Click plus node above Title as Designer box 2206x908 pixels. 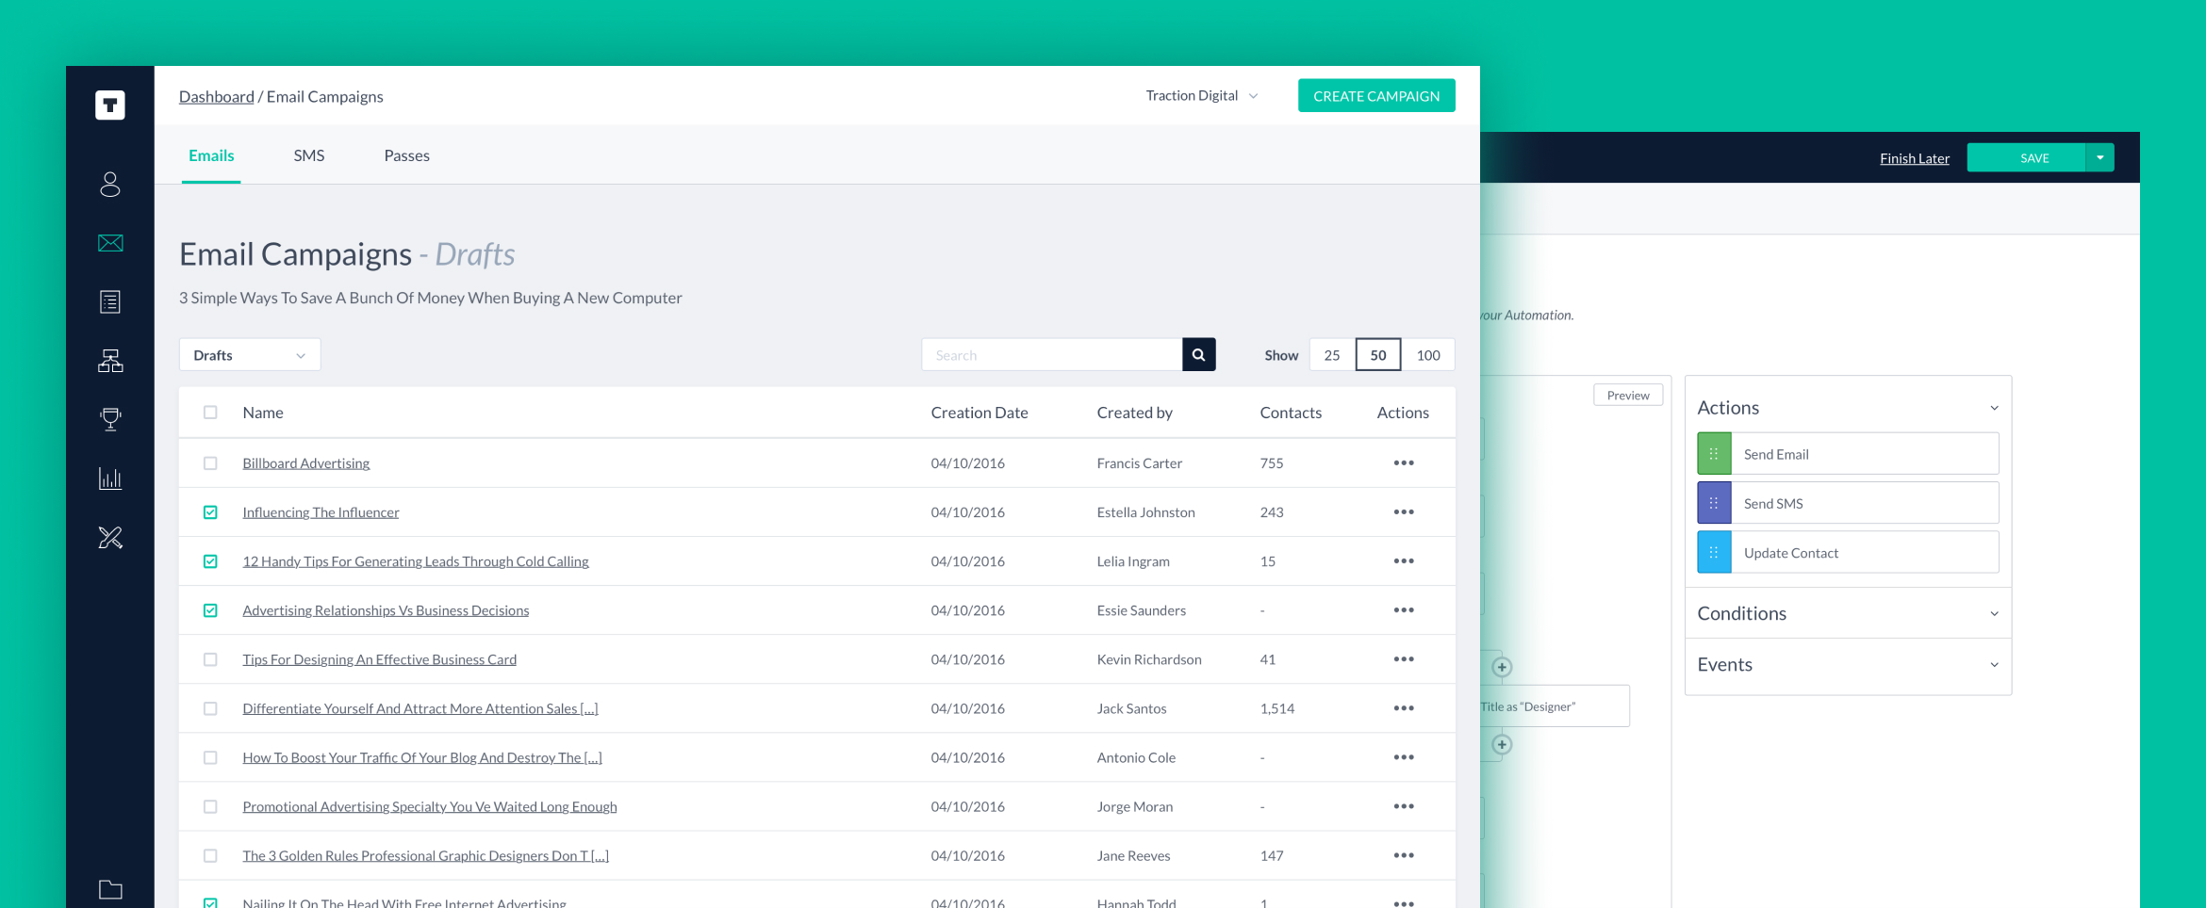(x=1502, y=667)
